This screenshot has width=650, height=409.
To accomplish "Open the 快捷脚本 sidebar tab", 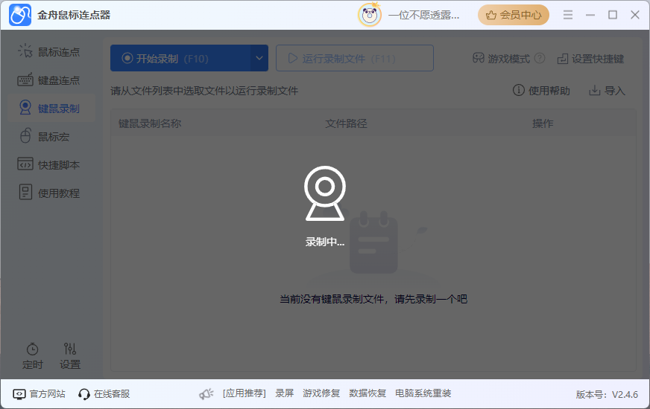I will (x=49, y=164).
